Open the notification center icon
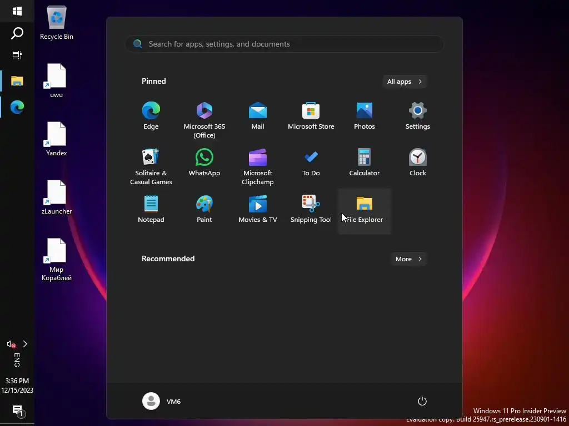 click(18, 411)
